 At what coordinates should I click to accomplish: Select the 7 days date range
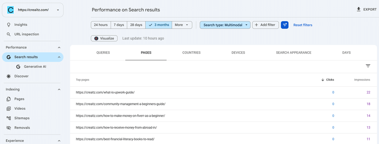(x=119, y=25)
